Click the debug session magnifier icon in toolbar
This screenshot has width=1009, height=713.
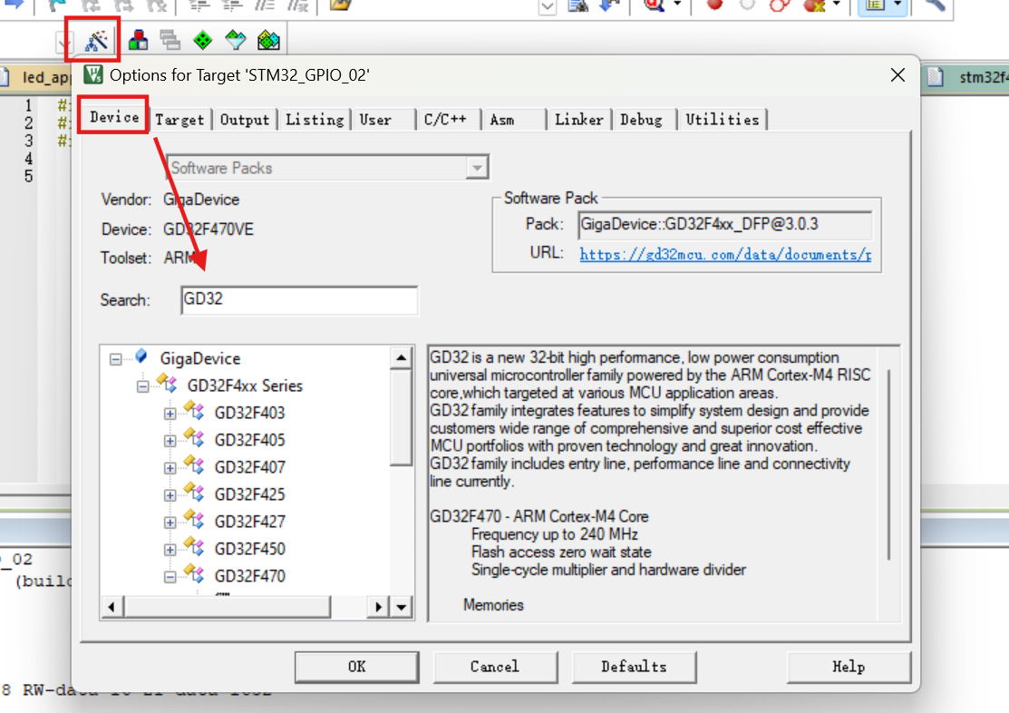[x=654, y=5]
